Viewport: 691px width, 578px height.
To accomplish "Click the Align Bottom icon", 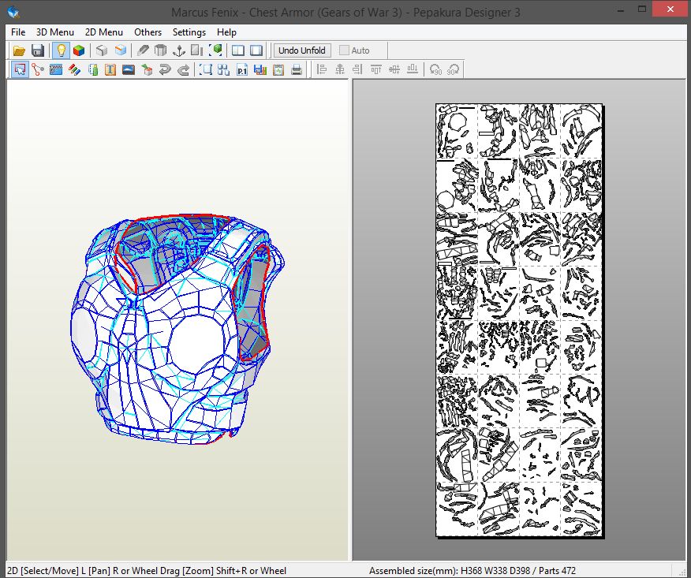I will (413, 69).
